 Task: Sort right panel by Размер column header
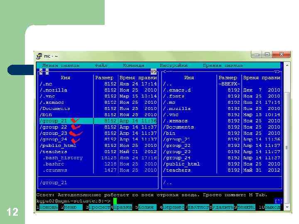[x=228, y=78]
